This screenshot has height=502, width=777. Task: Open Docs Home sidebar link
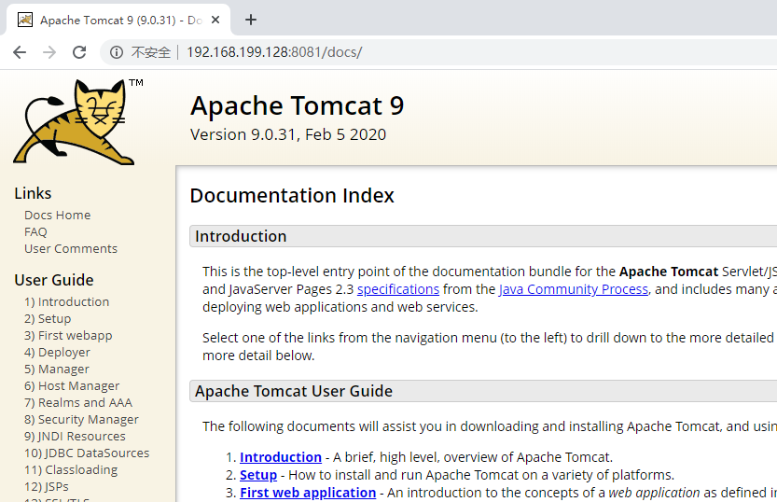tap(58, 215)
